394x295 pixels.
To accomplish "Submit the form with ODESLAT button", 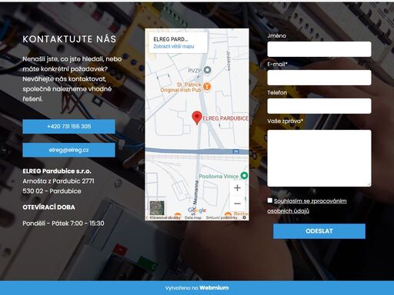I will point(319,231).
